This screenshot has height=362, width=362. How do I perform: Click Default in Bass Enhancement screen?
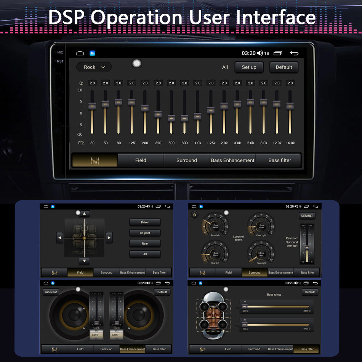point(162,292)
